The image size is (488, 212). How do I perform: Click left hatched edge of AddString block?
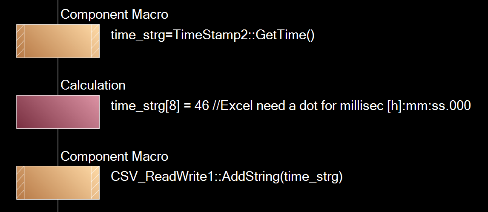click(20, 183)
